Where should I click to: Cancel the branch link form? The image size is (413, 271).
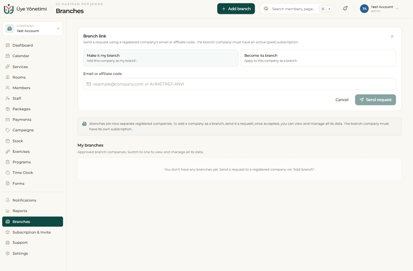click(342, 100)
